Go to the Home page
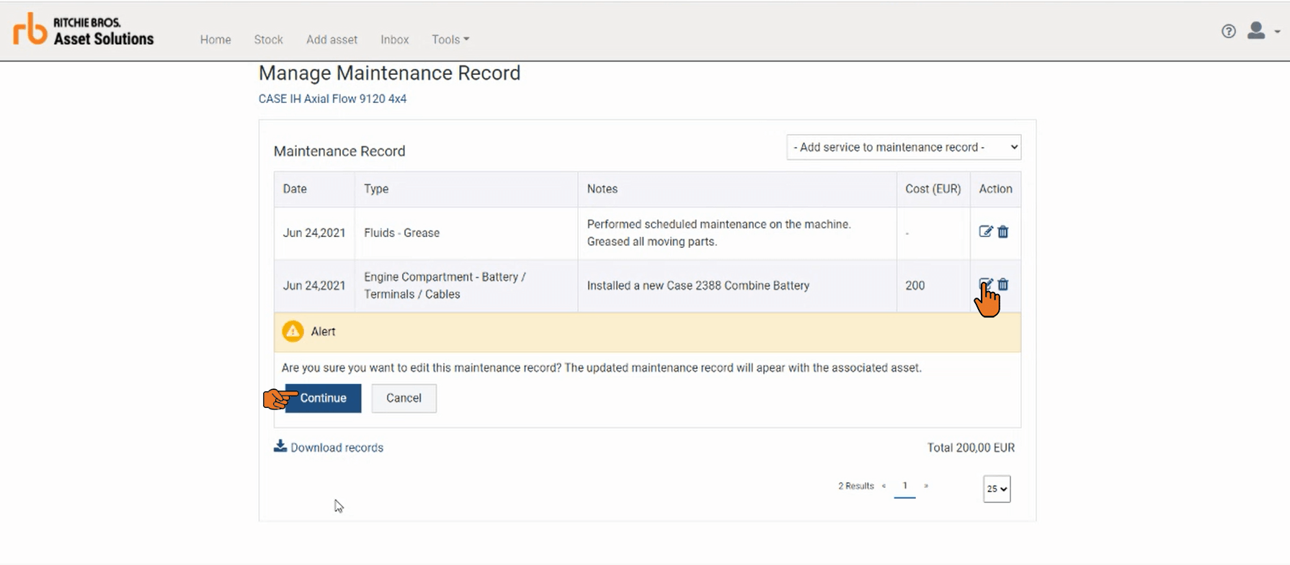This screenshot has width=1290, height=565. point(215,40)
